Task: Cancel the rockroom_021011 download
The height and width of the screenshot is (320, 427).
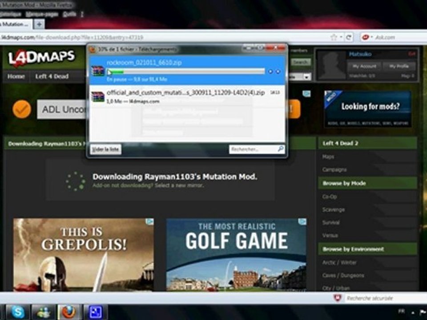Action: coord(278,72)
